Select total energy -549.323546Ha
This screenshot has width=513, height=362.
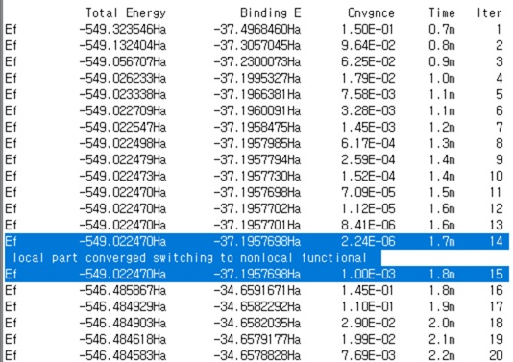click(123, 30)
